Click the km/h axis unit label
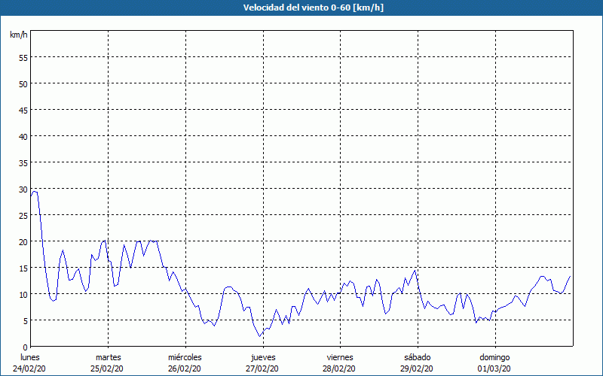Screen dimensions: 603x376 pos(19,35)
